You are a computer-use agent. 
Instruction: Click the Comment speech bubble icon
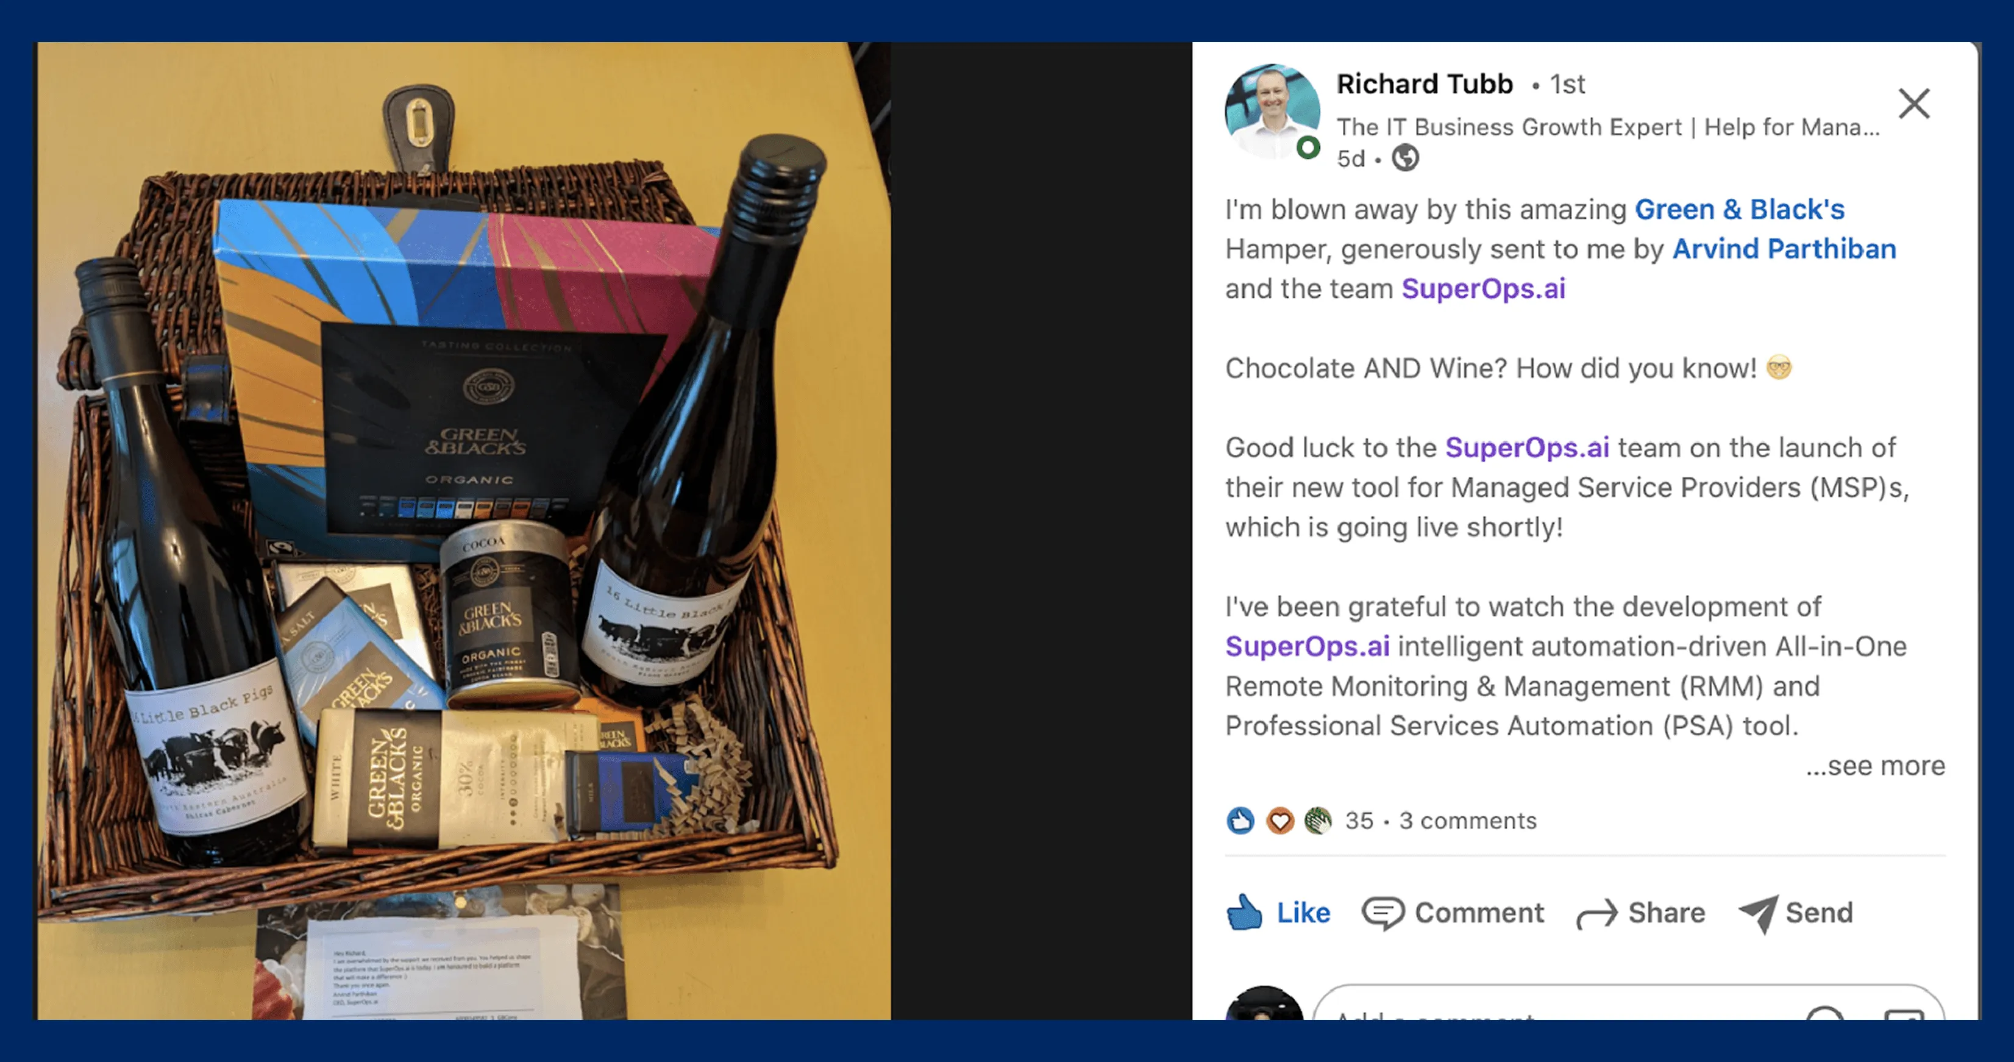[x=1383, y=913]
